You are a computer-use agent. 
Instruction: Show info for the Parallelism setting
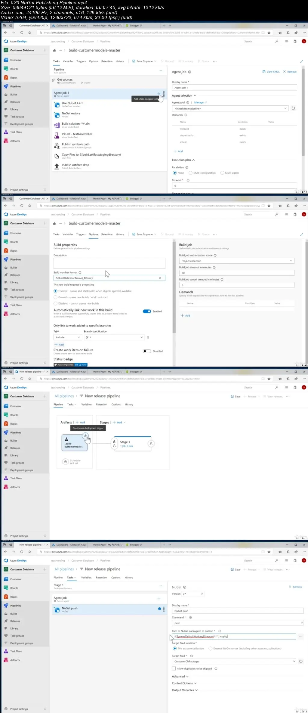pyautogui.click(x=187, y=167)
